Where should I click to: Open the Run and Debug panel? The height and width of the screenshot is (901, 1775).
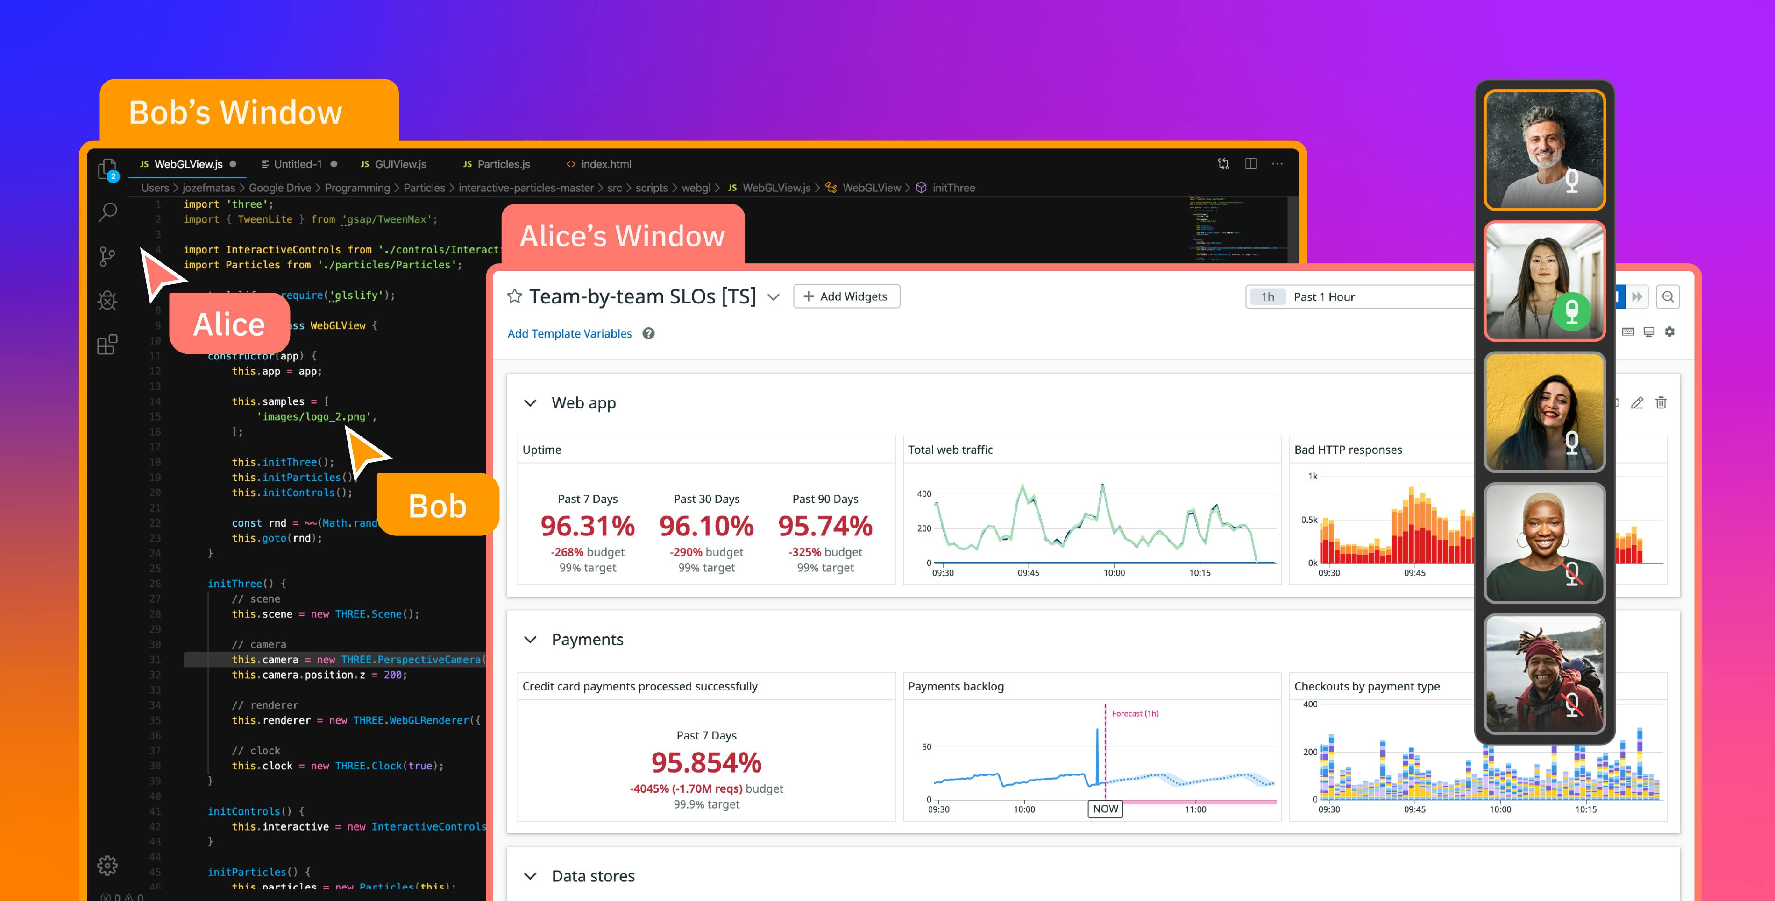point(107,300)
